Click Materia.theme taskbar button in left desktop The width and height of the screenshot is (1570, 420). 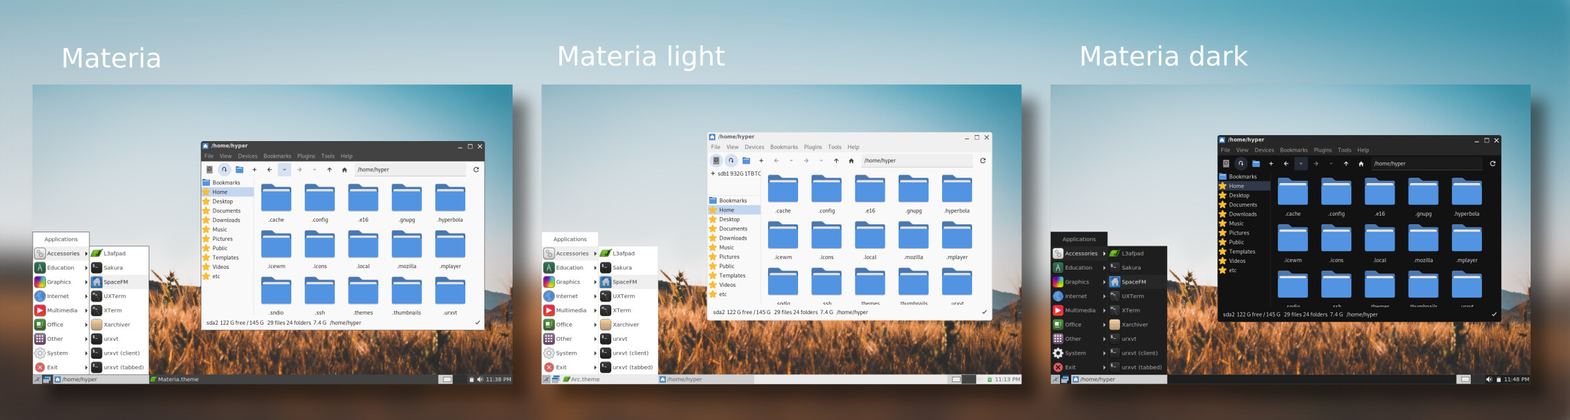point(178,379)
